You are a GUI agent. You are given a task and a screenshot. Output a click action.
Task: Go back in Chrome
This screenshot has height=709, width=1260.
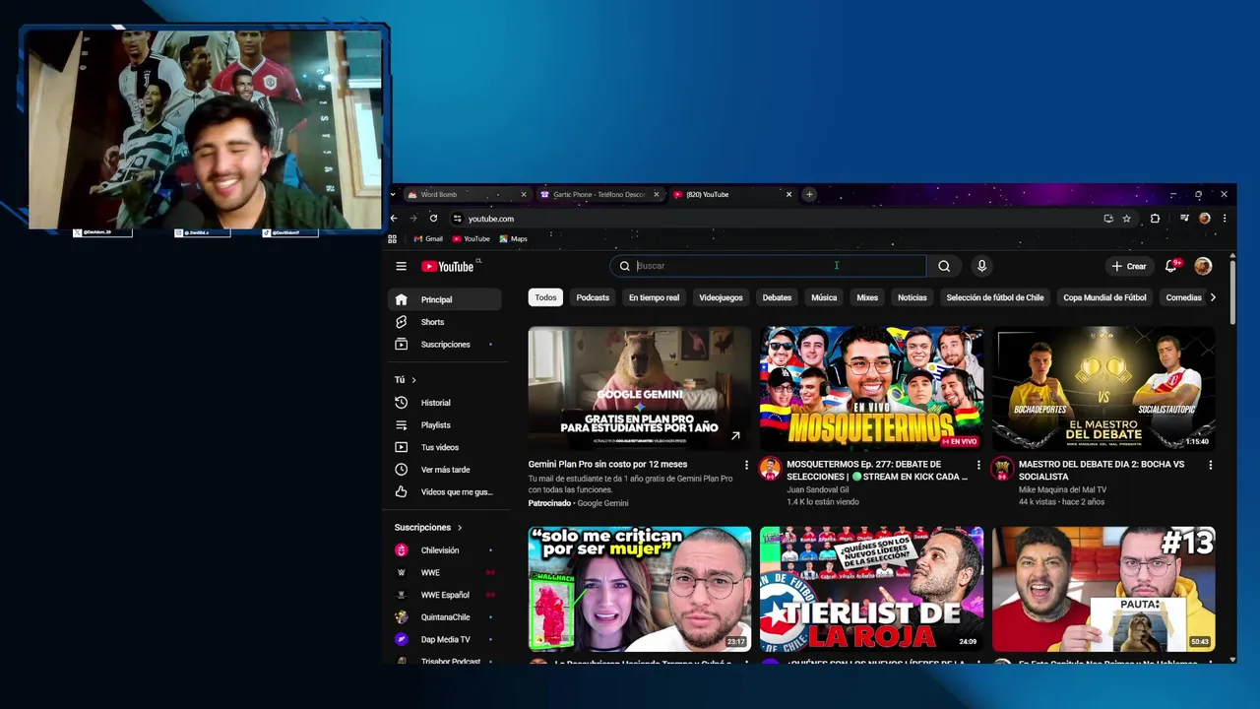tap(394, 219)
